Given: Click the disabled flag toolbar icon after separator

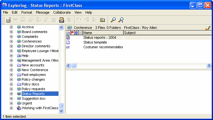Looking at the screenshot, I should (x=79, y=20).
